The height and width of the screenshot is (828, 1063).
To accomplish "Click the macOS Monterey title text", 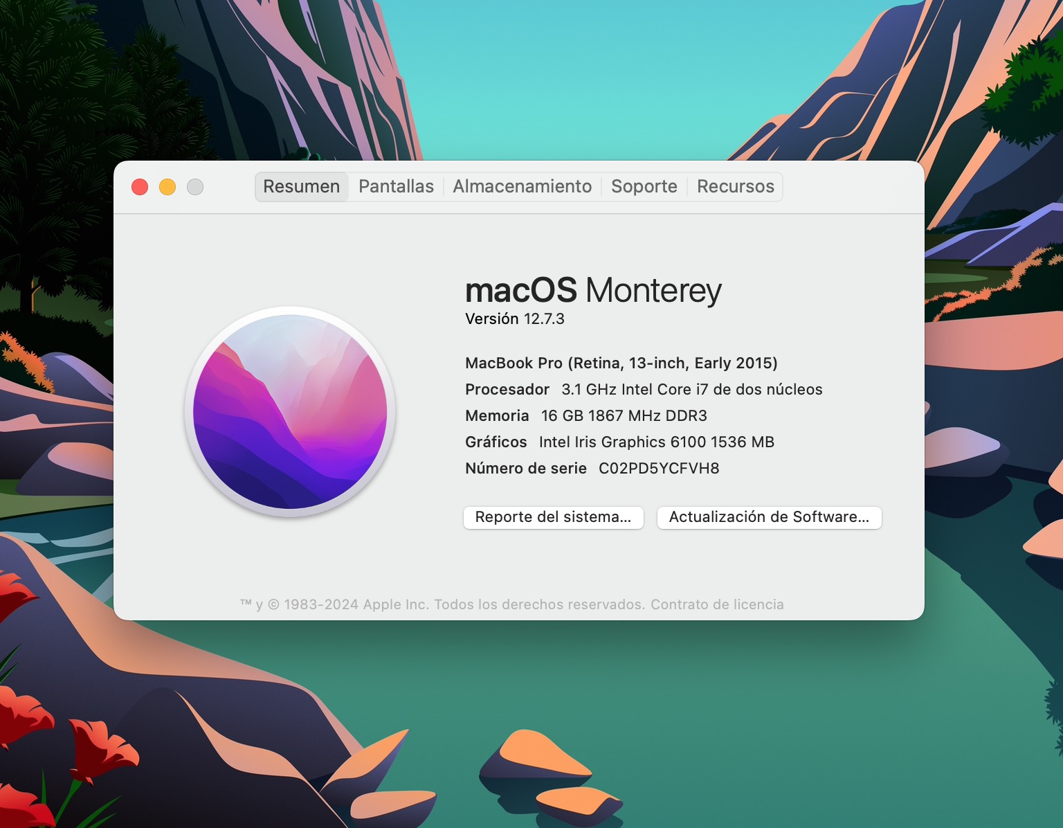I will (593, 290).
